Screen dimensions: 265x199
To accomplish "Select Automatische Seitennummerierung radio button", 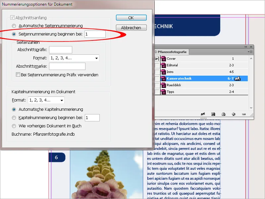I will 14,26.
